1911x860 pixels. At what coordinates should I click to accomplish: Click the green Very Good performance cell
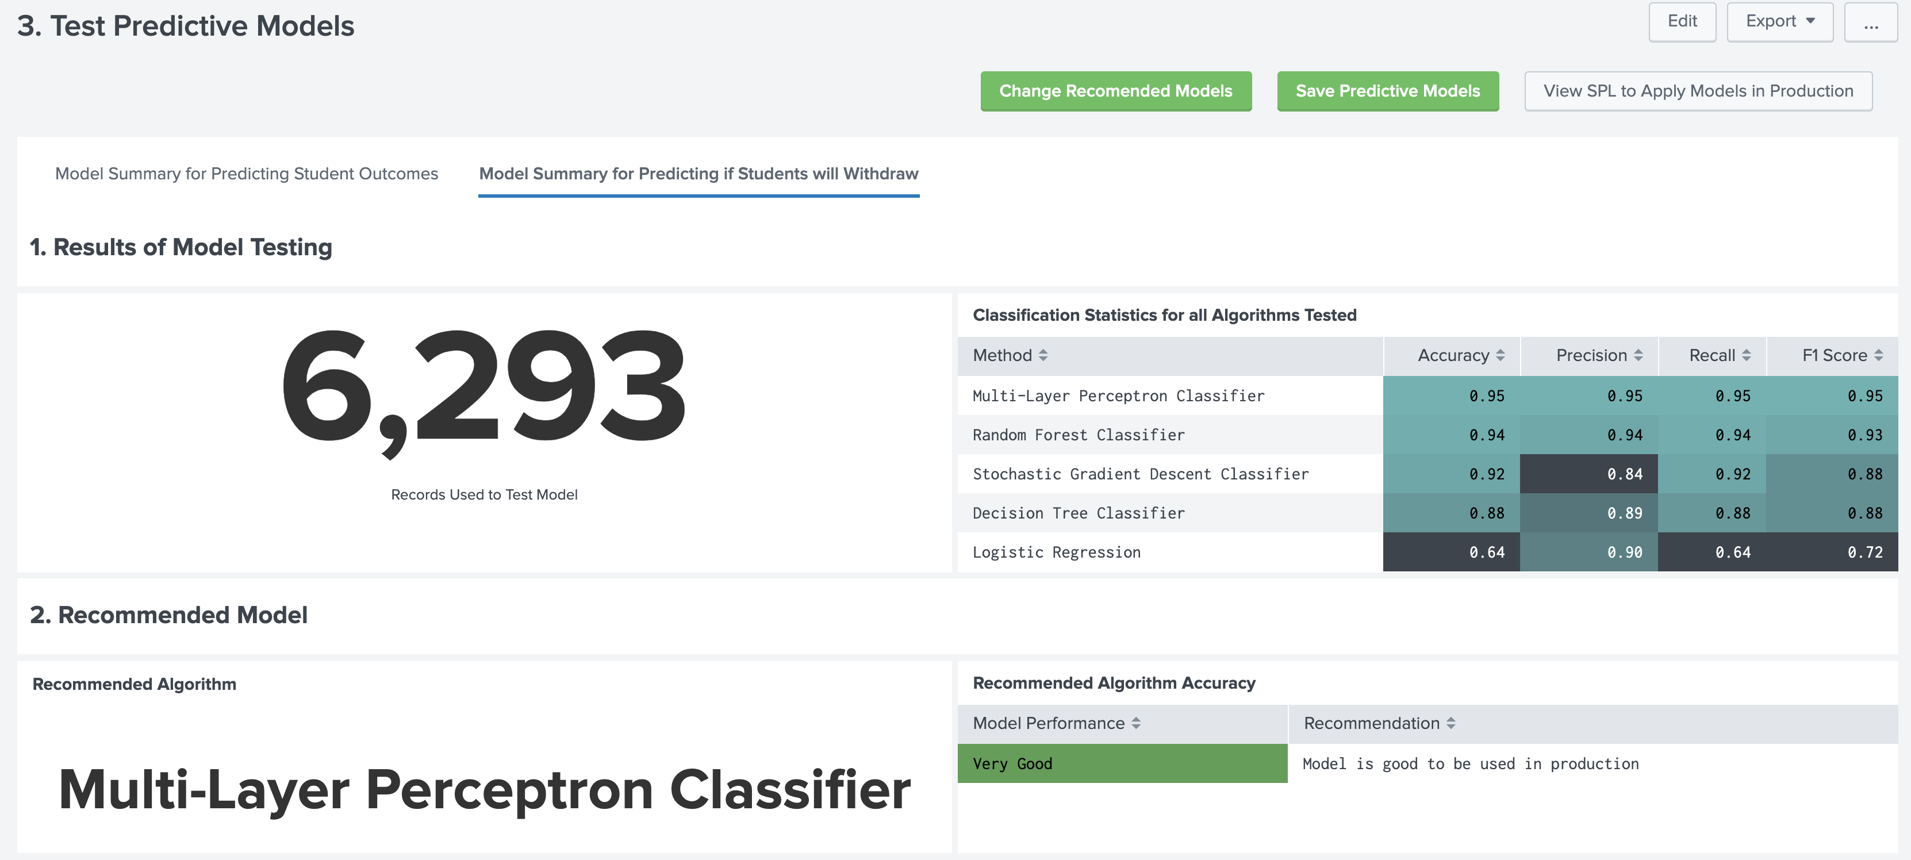point(1122,763)
